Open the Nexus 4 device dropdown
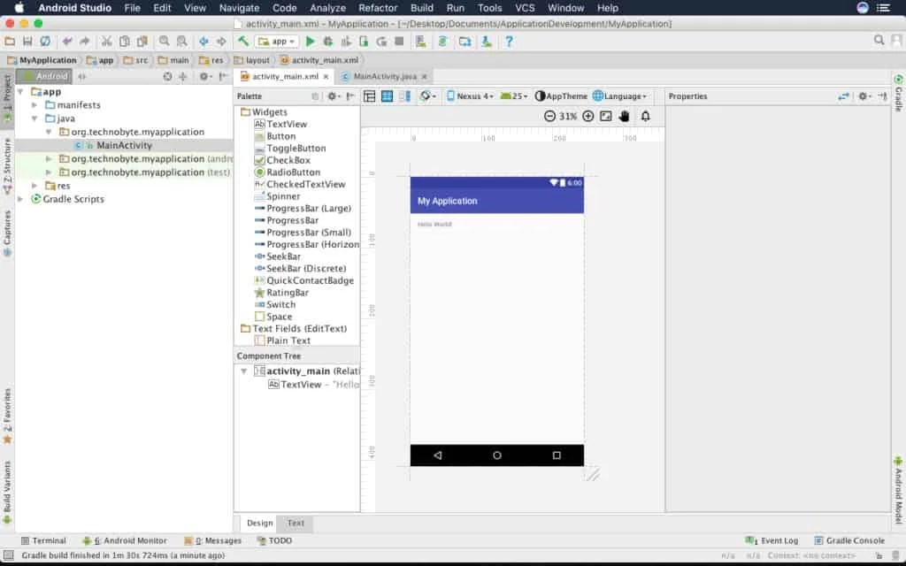The height and width of the screenshot is (566, 906). 471,96
